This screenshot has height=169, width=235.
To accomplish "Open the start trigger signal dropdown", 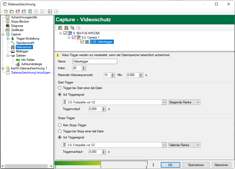I will coord(164,102).
